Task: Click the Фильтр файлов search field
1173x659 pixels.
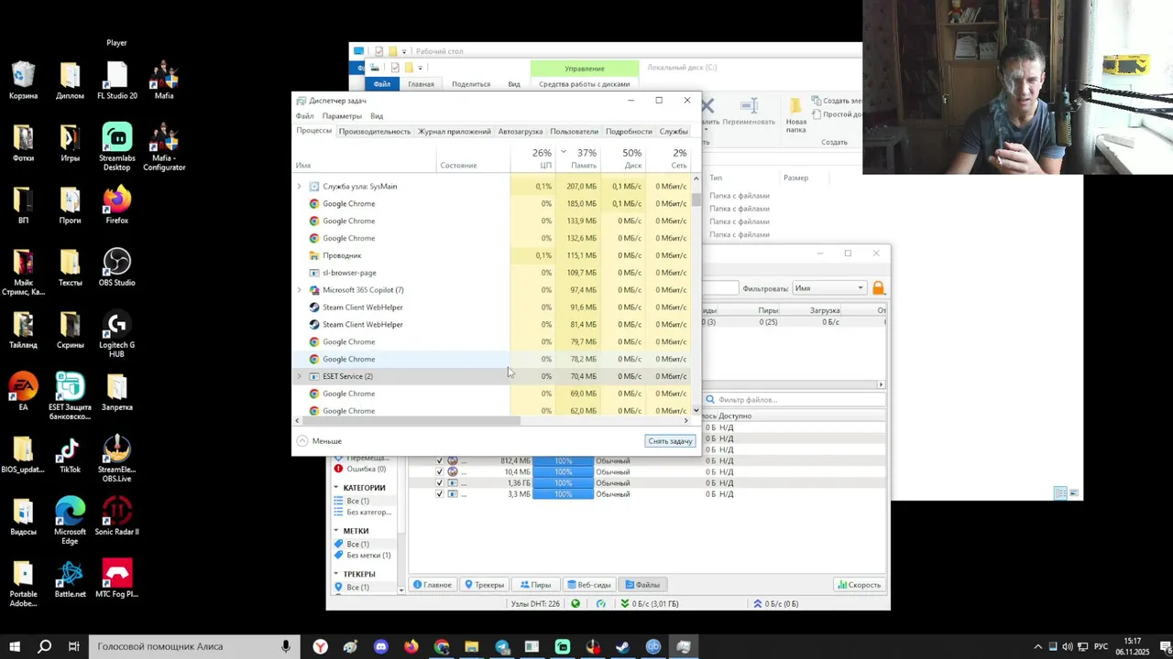Action: [x=795, y=400]
